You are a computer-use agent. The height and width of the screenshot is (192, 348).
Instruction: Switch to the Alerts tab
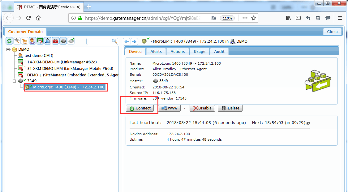(156, 51)
